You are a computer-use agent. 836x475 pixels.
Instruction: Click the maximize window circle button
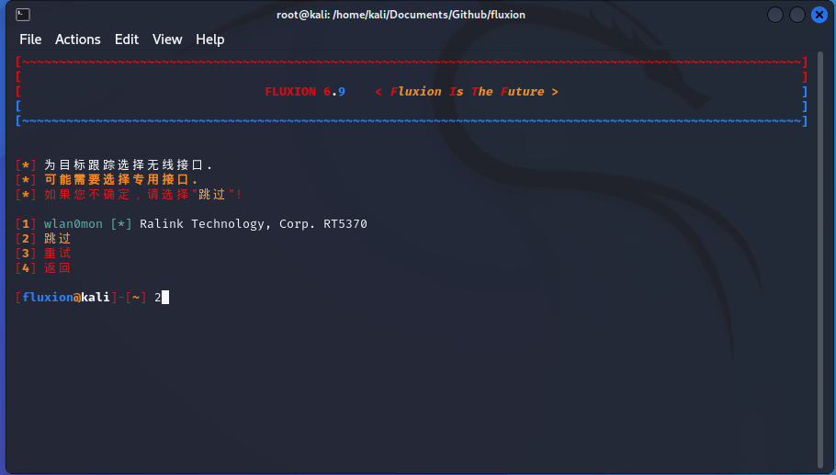tap(797, 15)
